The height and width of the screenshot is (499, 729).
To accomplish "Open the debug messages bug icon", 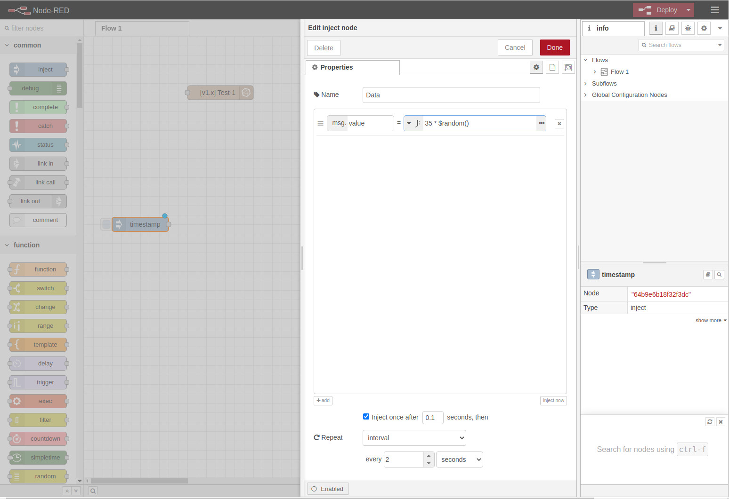I will tap(688, 28).
